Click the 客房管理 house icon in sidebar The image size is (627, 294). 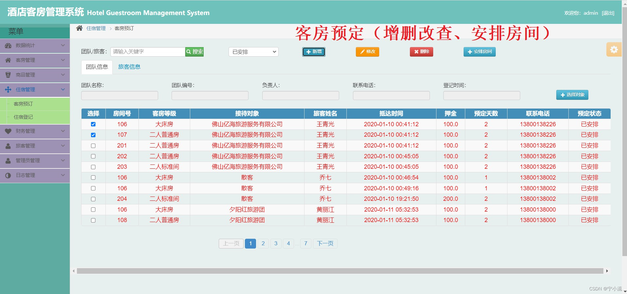tap(8, 60)
